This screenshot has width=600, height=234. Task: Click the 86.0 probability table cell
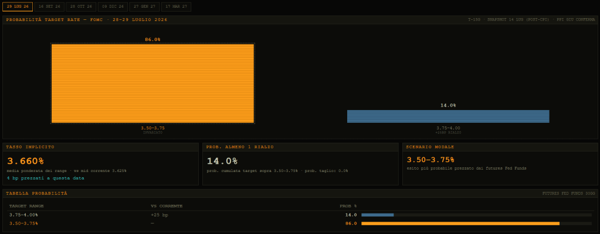pyautogui.click(x=351, y=223)
